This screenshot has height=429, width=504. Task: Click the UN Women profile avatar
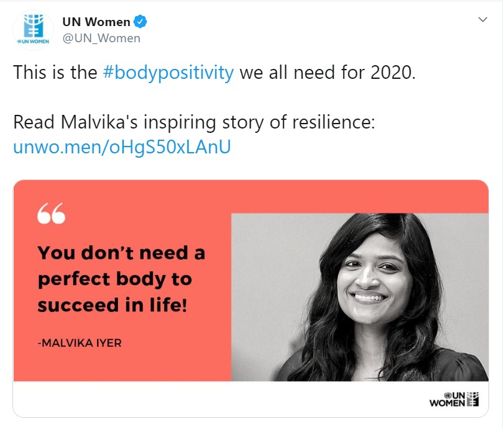coord(32,29)
